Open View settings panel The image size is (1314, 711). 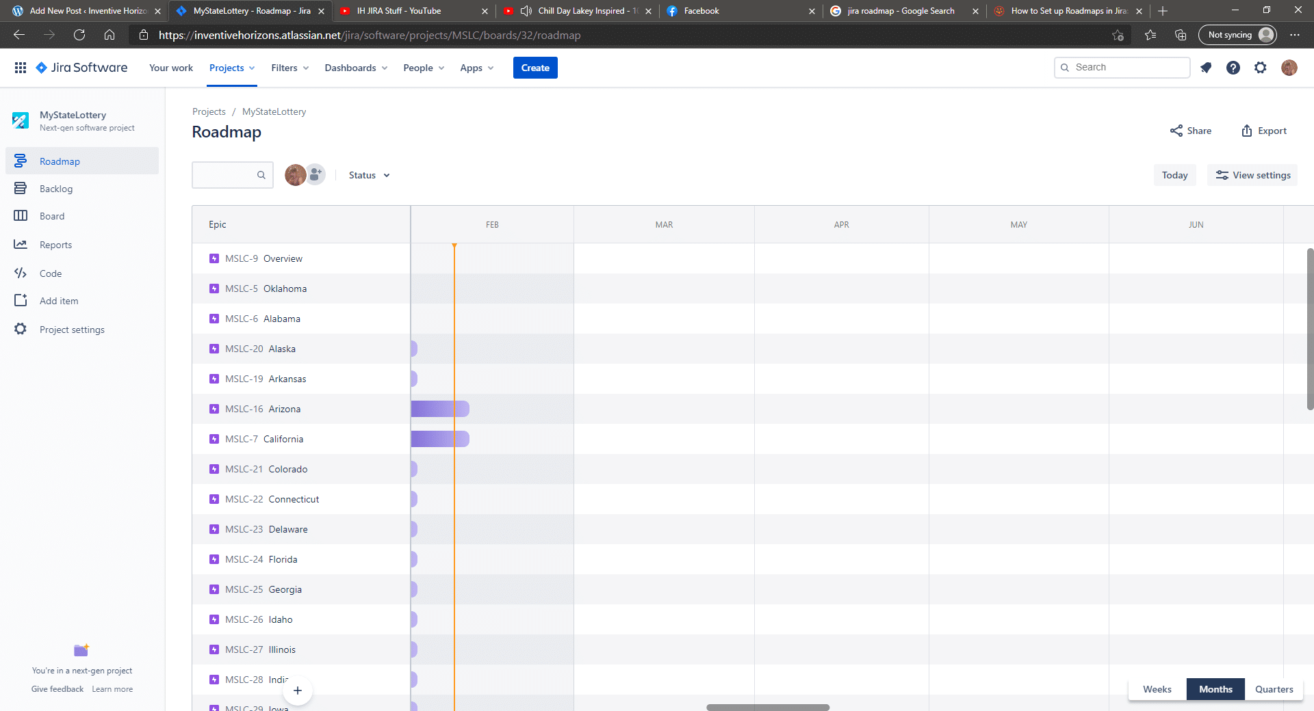(x=1252, y=175)
